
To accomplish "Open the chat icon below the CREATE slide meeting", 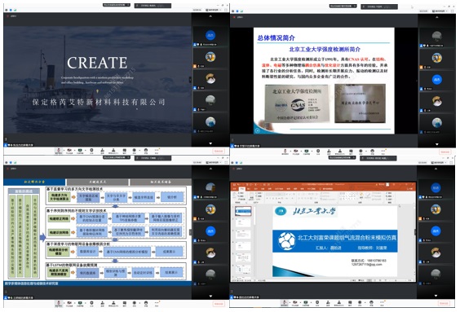I will pyautogui.click(x=124, y=150).
